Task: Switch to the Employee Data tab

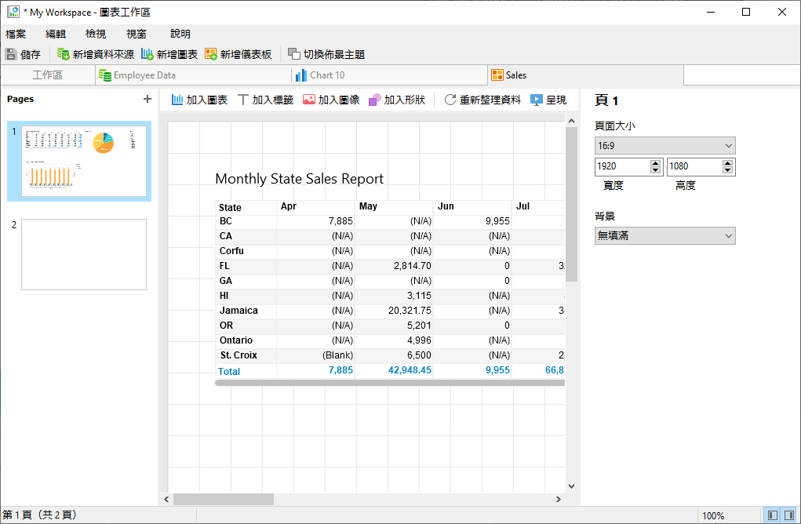Action: coord(144,75)
